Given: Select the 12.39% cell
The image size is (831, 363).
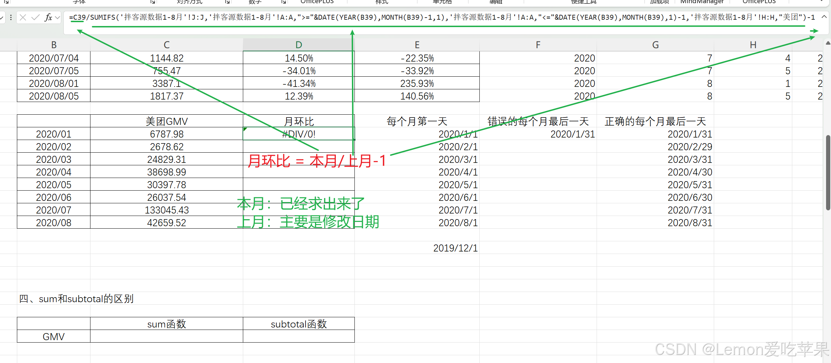Looking at the screenshot, I should tap(298, 96).
